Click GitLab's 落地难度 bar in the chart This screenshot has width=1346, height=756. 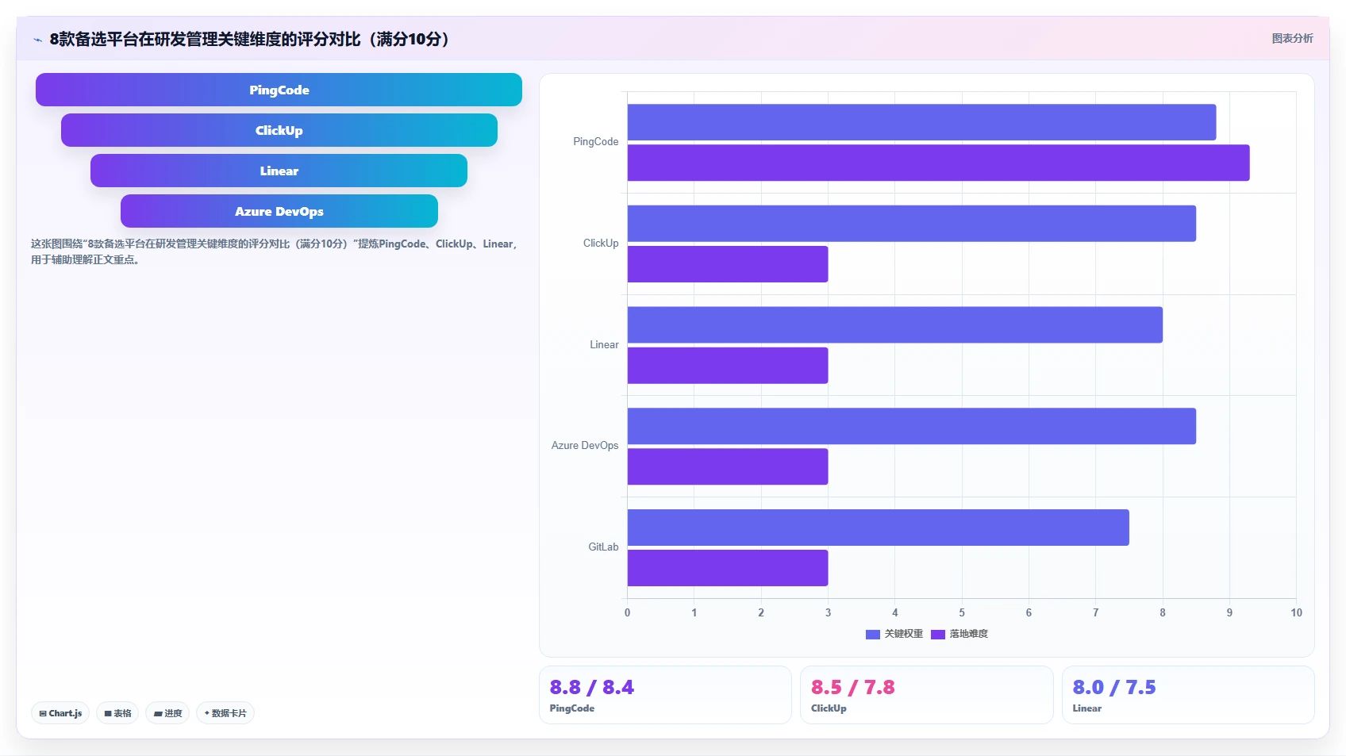coord(728,568)
